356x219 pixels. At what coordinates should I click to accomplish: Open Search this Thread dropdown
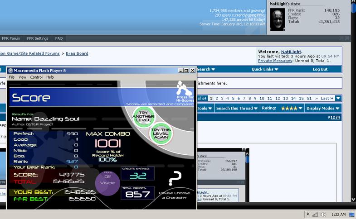[x=237, y=108]
